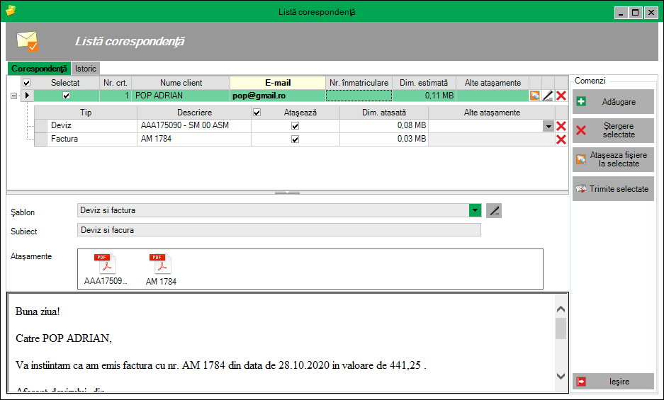Click the edit template pencil icon next to Șablon
The width and height of the screenshot is (664, 400).
point(494,210)
